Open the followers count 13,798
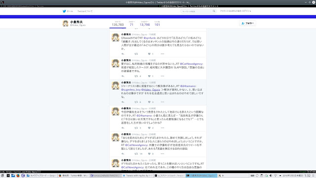 point(145,24)
